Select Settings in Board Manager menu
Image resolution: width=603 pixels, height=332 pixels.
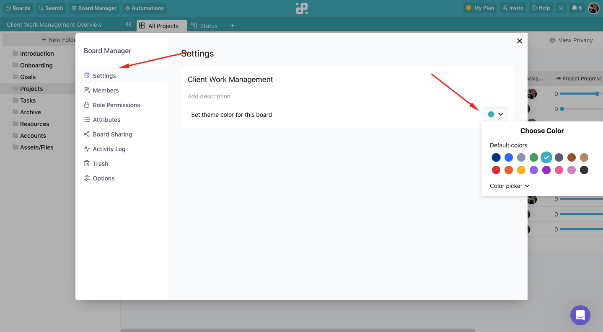pyautogui.click(x=122, y=76)
